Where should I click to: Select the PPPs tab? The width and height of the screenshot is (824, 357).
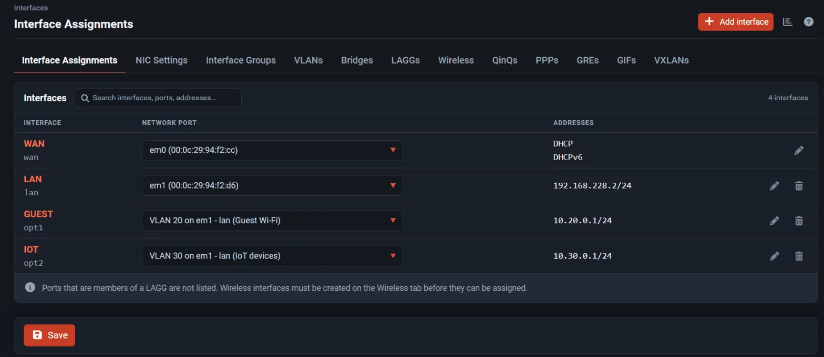(547, 60)
